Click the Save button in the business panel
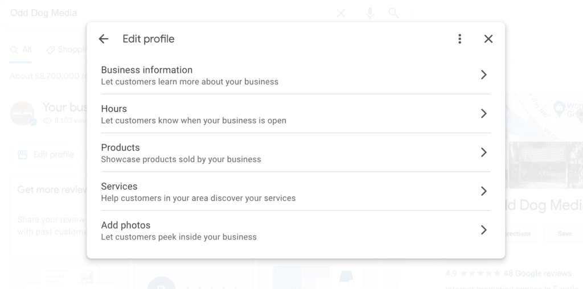 pyautogui.click(x=564, y=234)
